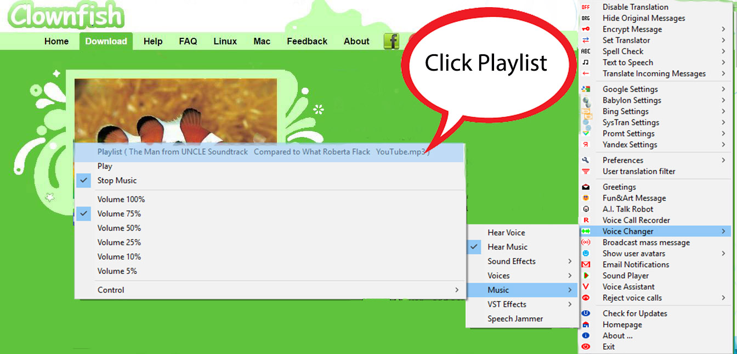Follow the About navigation link
Image resolution: width=737 pixels, height=354 pixels.
[356, 42]
